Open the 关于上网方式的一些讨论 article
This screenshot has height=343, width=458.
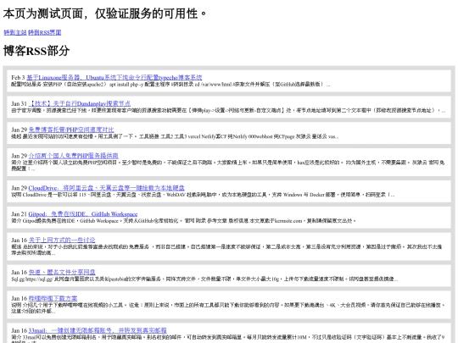pyautogui.click(x=62, y=240)
